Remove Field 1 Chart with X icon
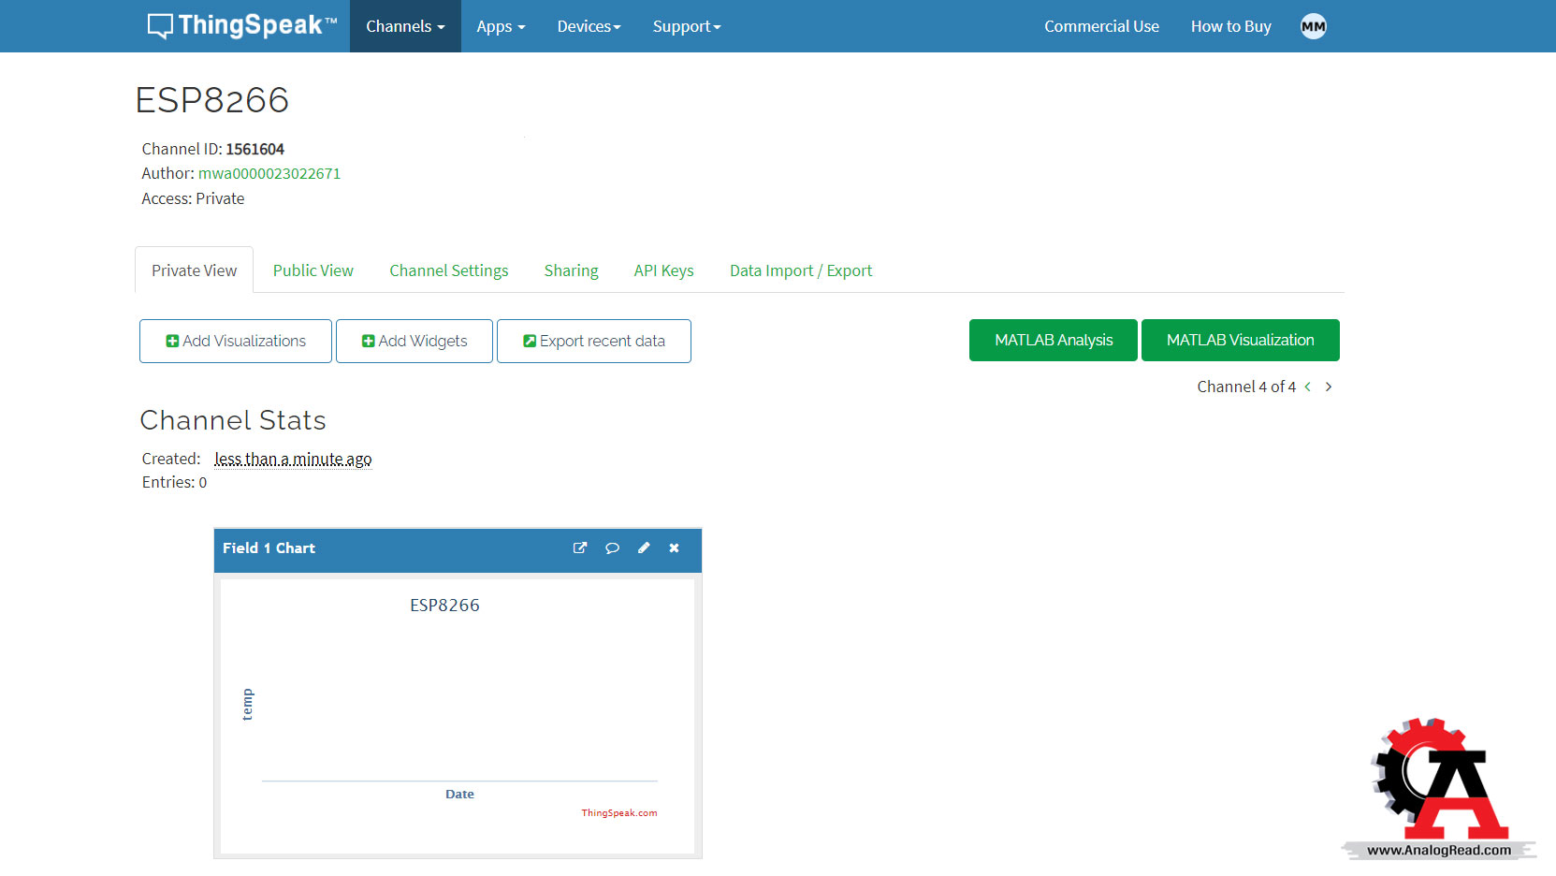The height and width of the screenshot is (876, 1556). [x=674, y=548]
